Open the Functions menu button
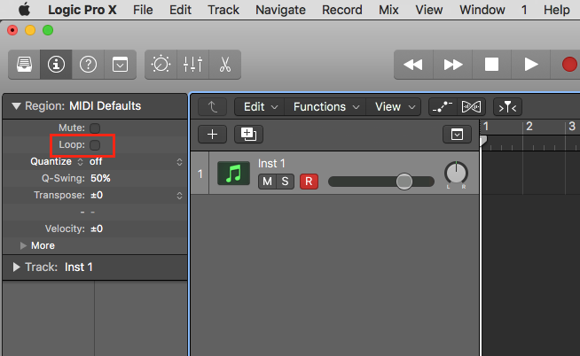580x356 pixels. [325, 106]
